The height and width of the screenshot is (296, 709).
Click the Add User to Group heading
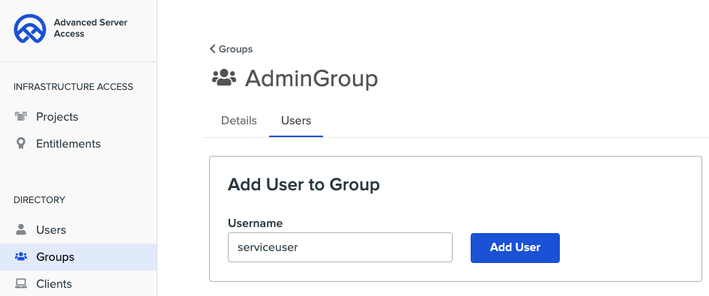[x=304, y=184]
